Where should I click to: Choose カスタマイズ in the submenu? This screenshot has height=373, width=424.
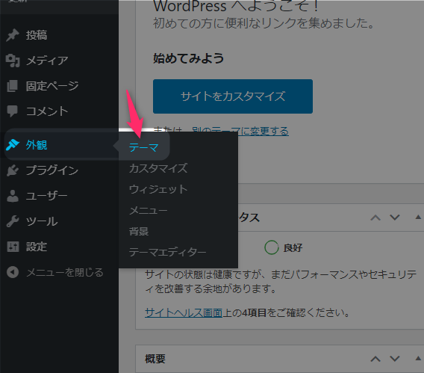(x=158, y=168)
